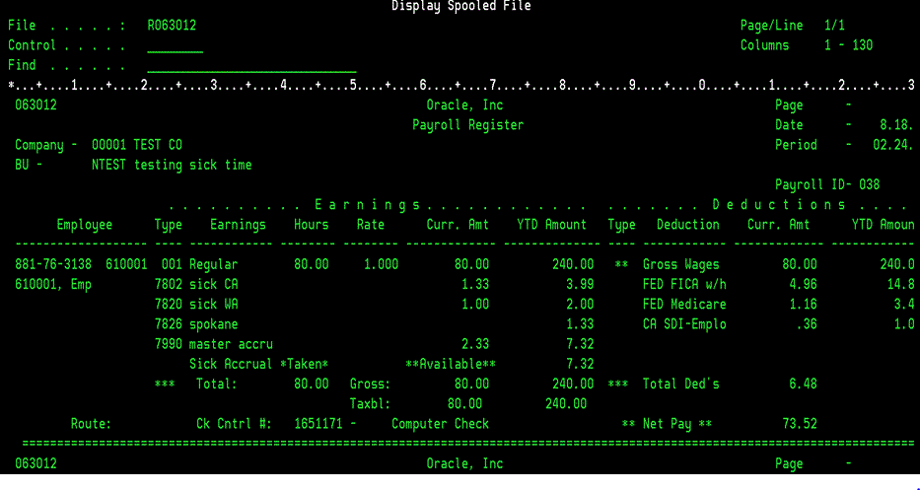Click CA SDI current amount .36

tap(807, 324)
